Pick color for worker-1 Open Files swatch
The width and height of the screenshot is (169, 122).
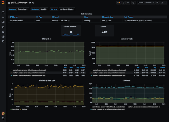91,109
